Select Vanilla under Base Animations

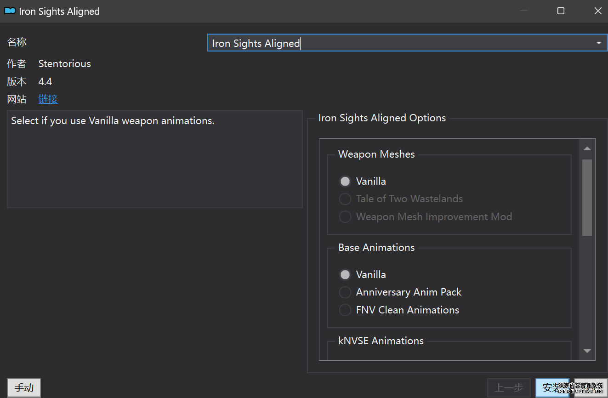click(345, 275)
